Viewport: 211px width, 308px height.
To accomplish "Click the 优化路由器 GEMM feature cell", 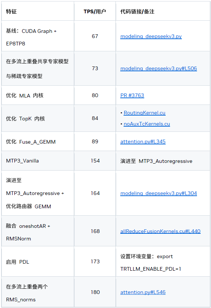I will coord(38,193).
